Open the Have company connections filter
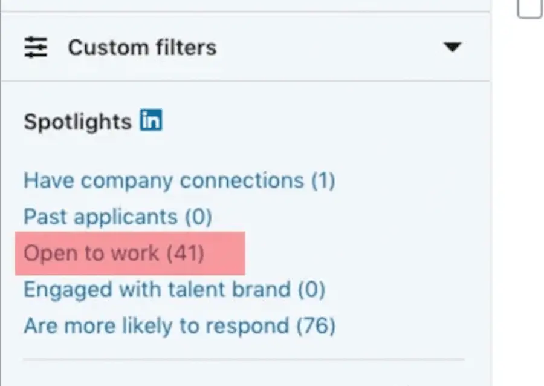 point(180,180)
